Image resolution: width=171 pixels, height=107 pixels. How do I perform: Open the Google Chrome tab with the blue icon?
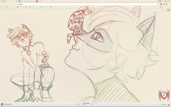click(x=26, y=1)
